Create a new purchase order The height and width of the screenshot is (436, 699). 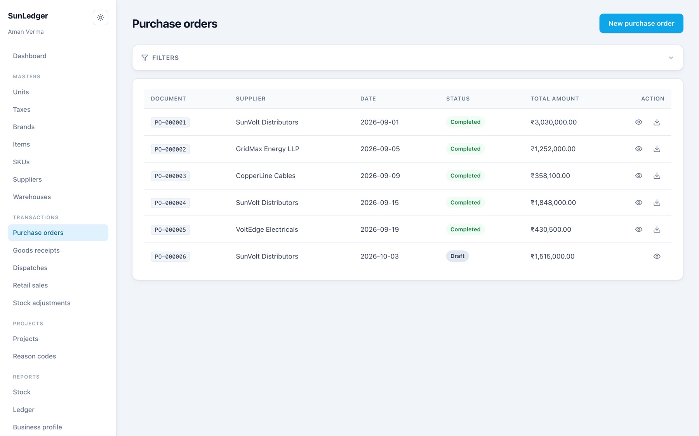coord(641,23)
